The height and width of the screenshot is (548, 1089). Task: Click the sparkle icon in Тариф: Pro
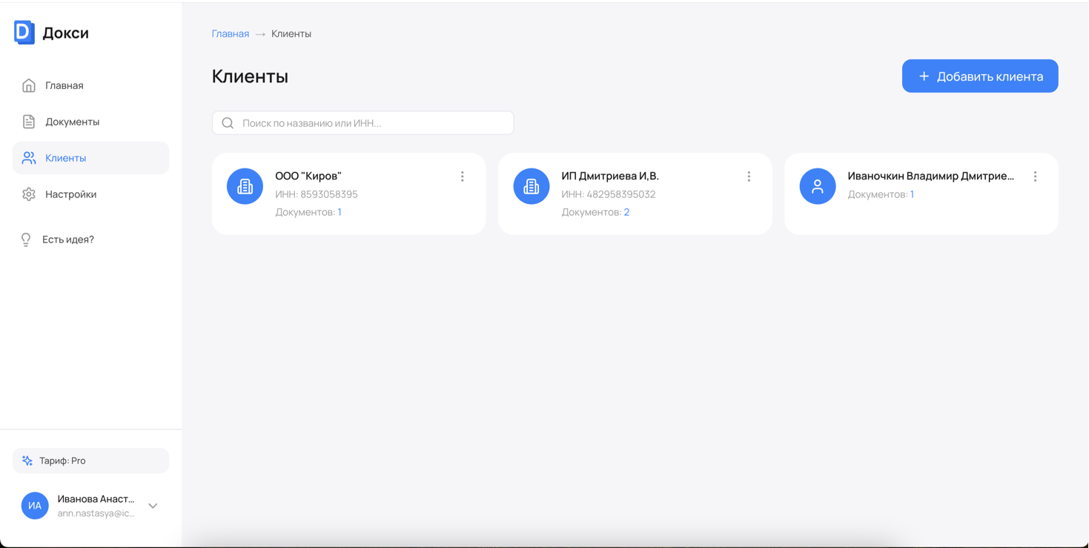pyautogui.click(x=27, y=460)
